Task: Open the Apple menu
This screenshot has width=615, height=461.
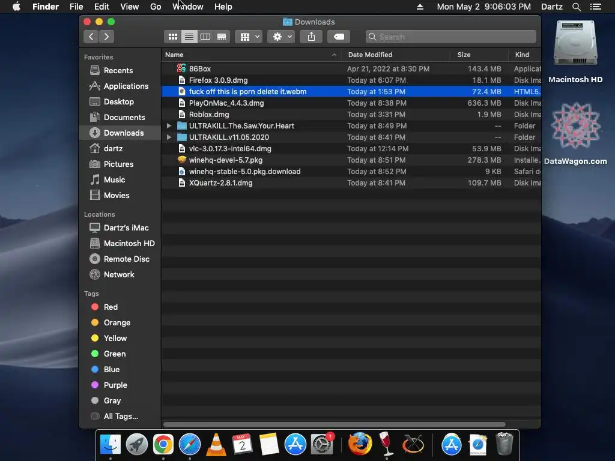Action: point(16,7)
